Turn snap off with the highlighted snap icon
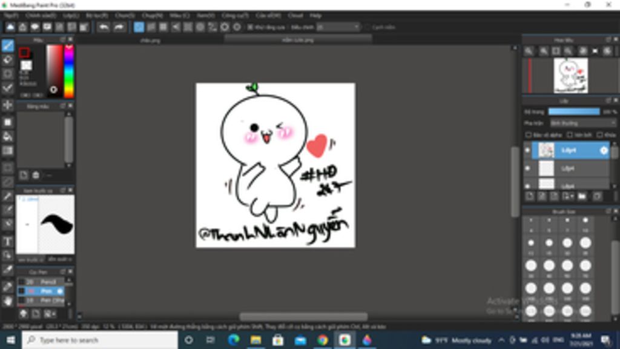This screenshot has height=349, width=620. 139,27
